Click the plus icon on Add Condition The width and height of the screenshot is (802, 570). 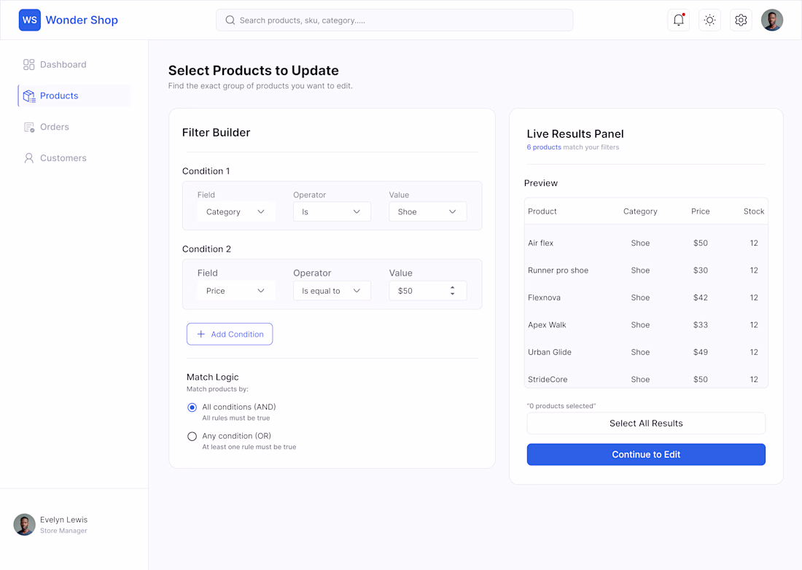(201, 335)
